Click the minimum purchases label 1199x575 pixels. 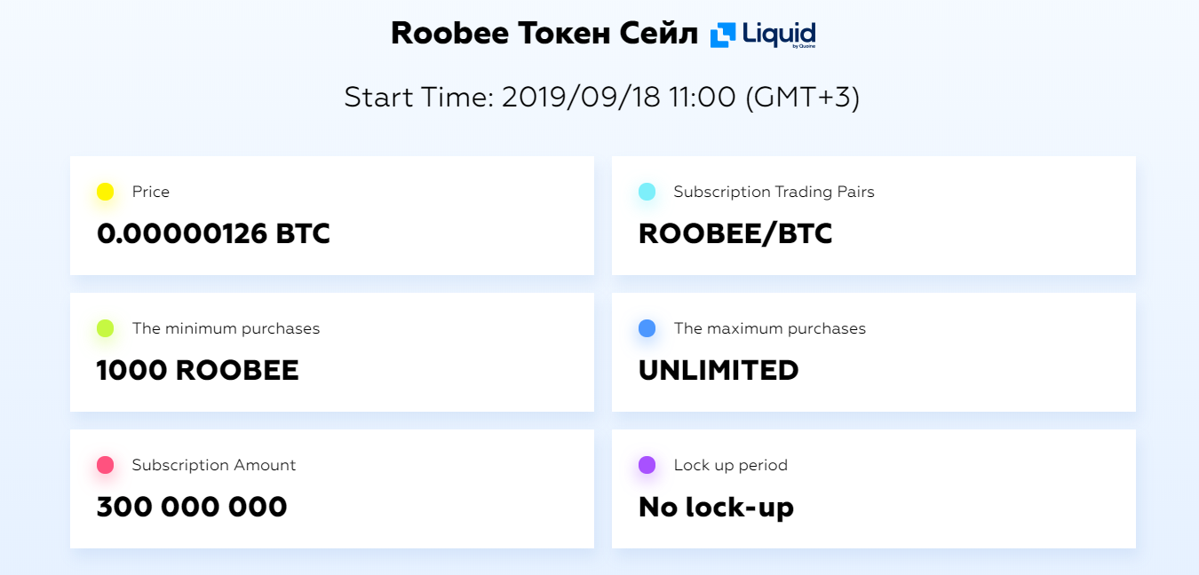[226, 328]
